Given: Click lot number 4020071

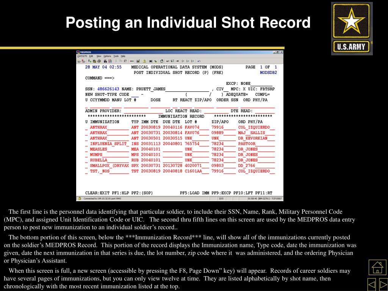Looking at the screenshot, I should pyautogui.click(x=193, y=166).
